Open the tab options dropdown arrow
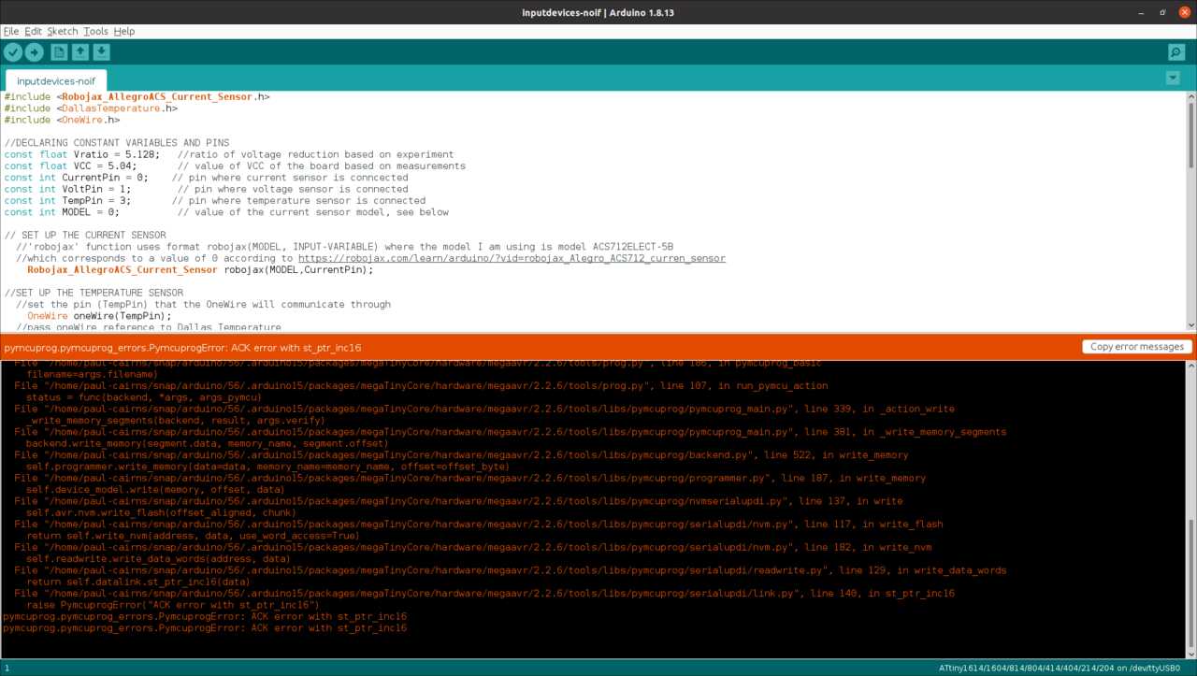Image resolution: width=1197 pixels, height=676 pixels. coord(1173,78)
